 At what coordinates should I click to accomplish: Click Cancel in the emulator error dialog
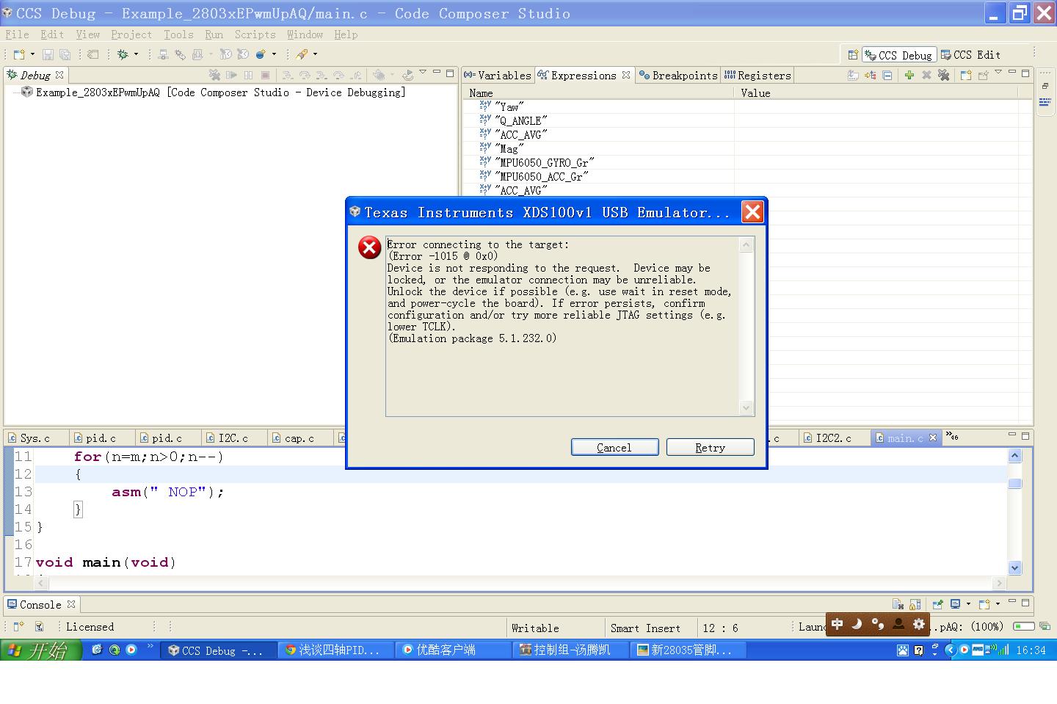[x=614, y=447]
